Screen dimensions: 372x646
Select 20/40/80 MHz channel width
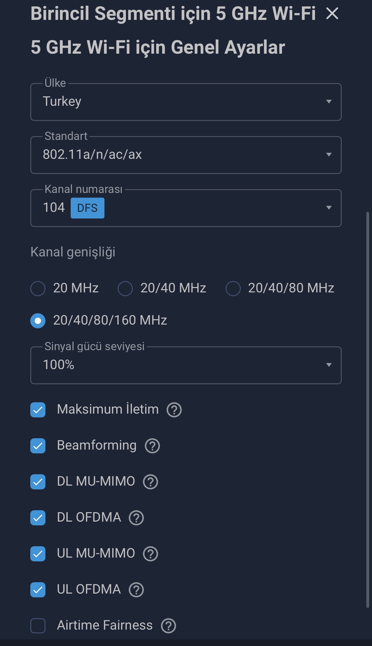(x=233, y=289)
